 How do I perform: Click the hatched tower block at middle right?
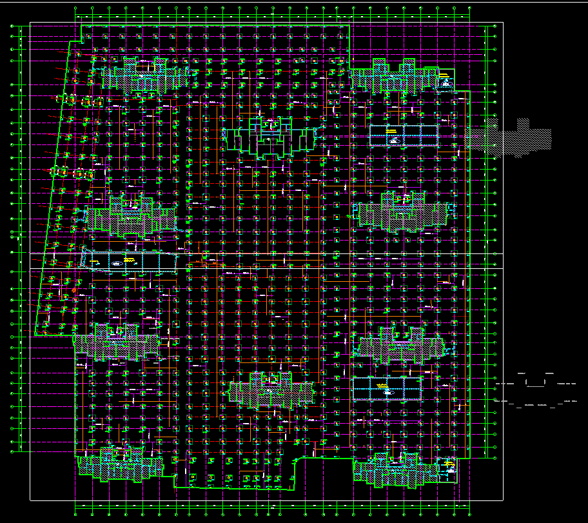coord(404,212)
